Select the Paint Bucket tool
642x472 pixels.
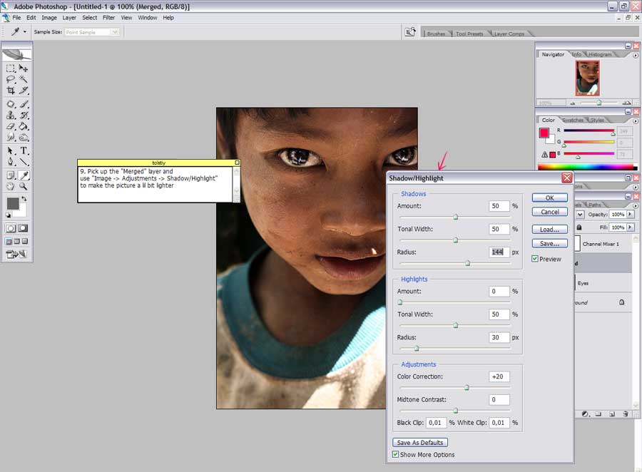(x=24, y=126)
